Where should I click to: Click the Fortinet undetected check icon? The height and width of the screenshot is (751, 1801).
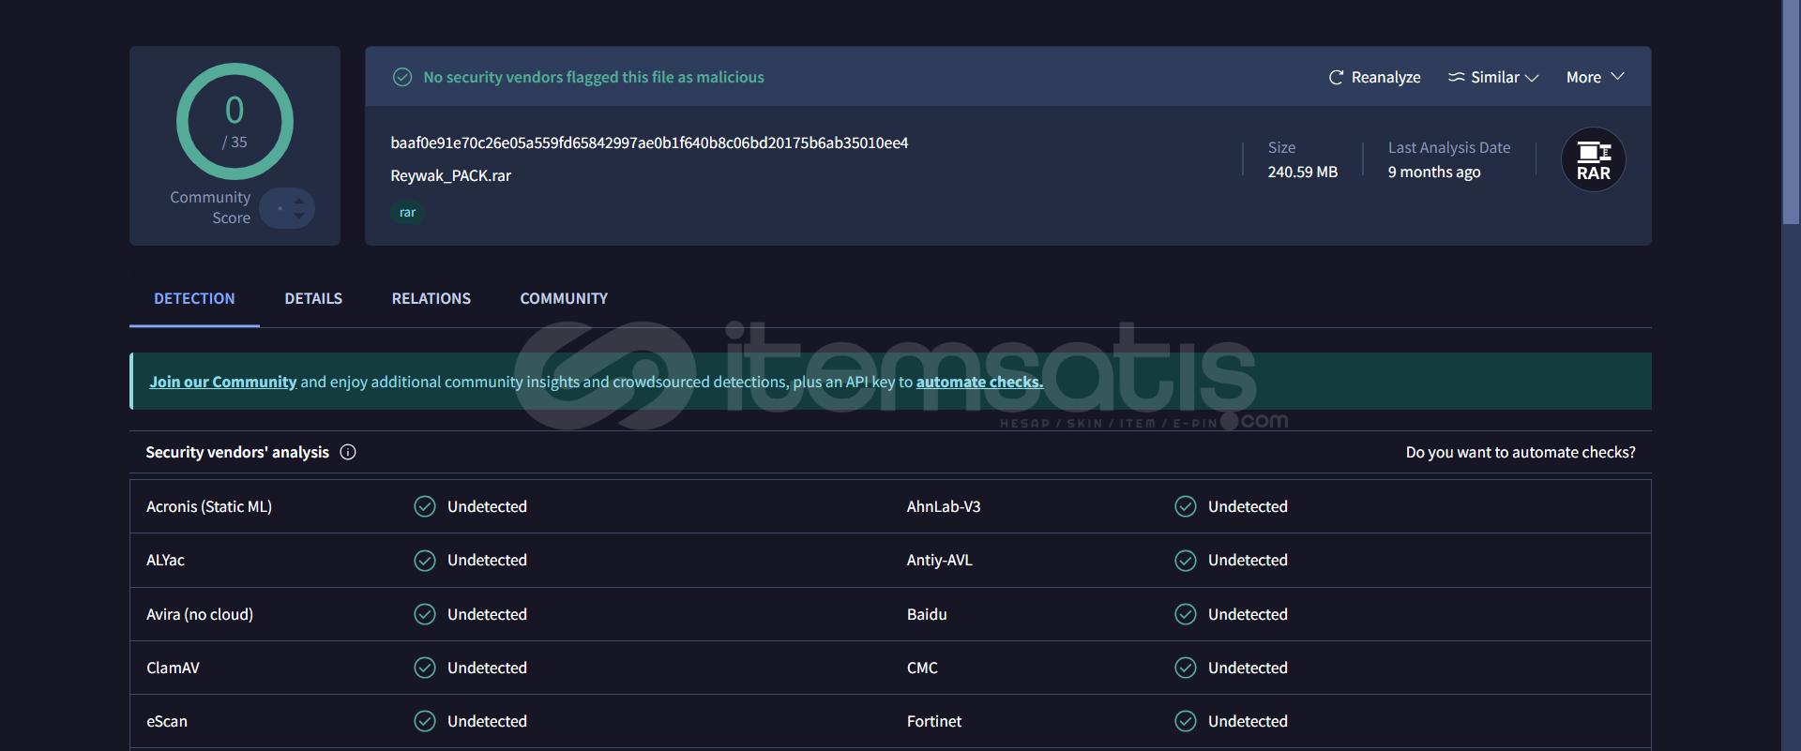1186,721
